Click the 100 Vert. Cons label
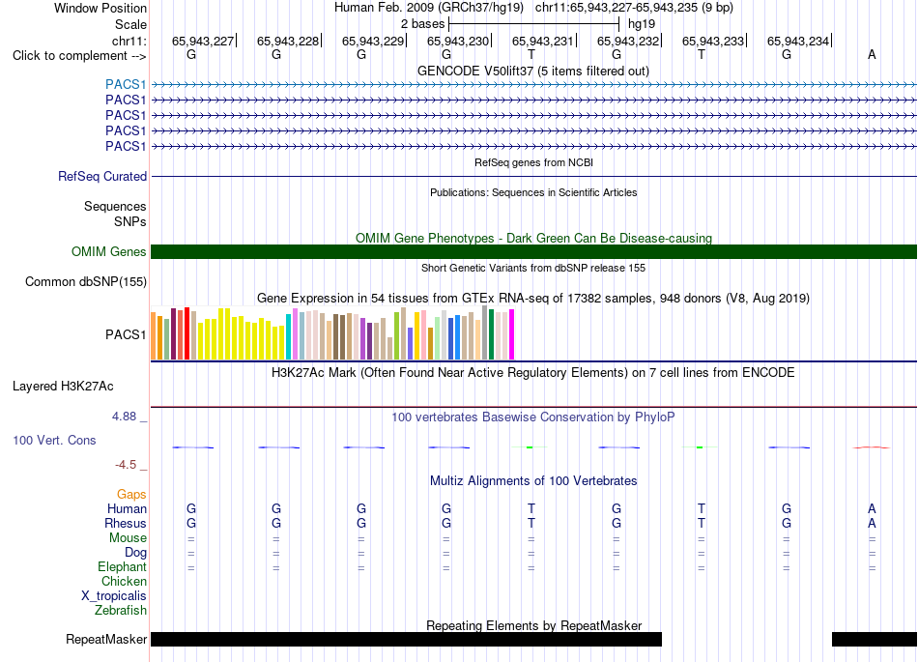This screenshot has width=918, height=662. click(54, 440)
